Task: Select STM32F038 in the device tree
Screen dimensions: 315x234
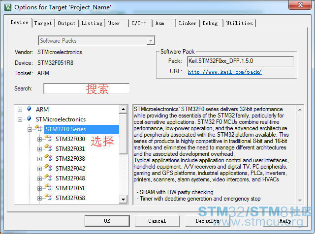Action: (70, 159)
